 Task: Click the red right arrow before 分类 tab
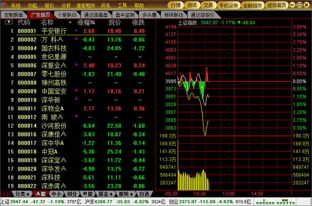click(8, 194)
